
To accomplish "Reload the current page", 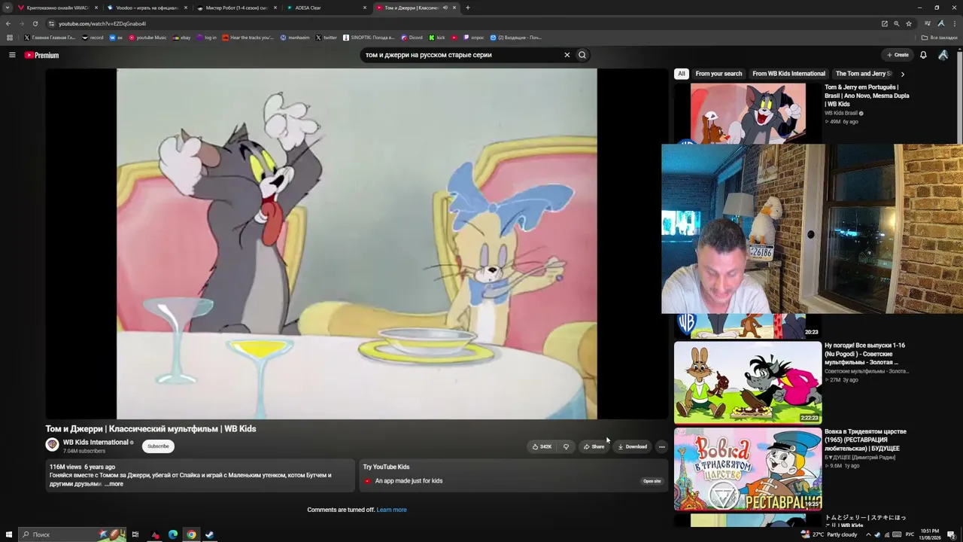I will point(35,23).
